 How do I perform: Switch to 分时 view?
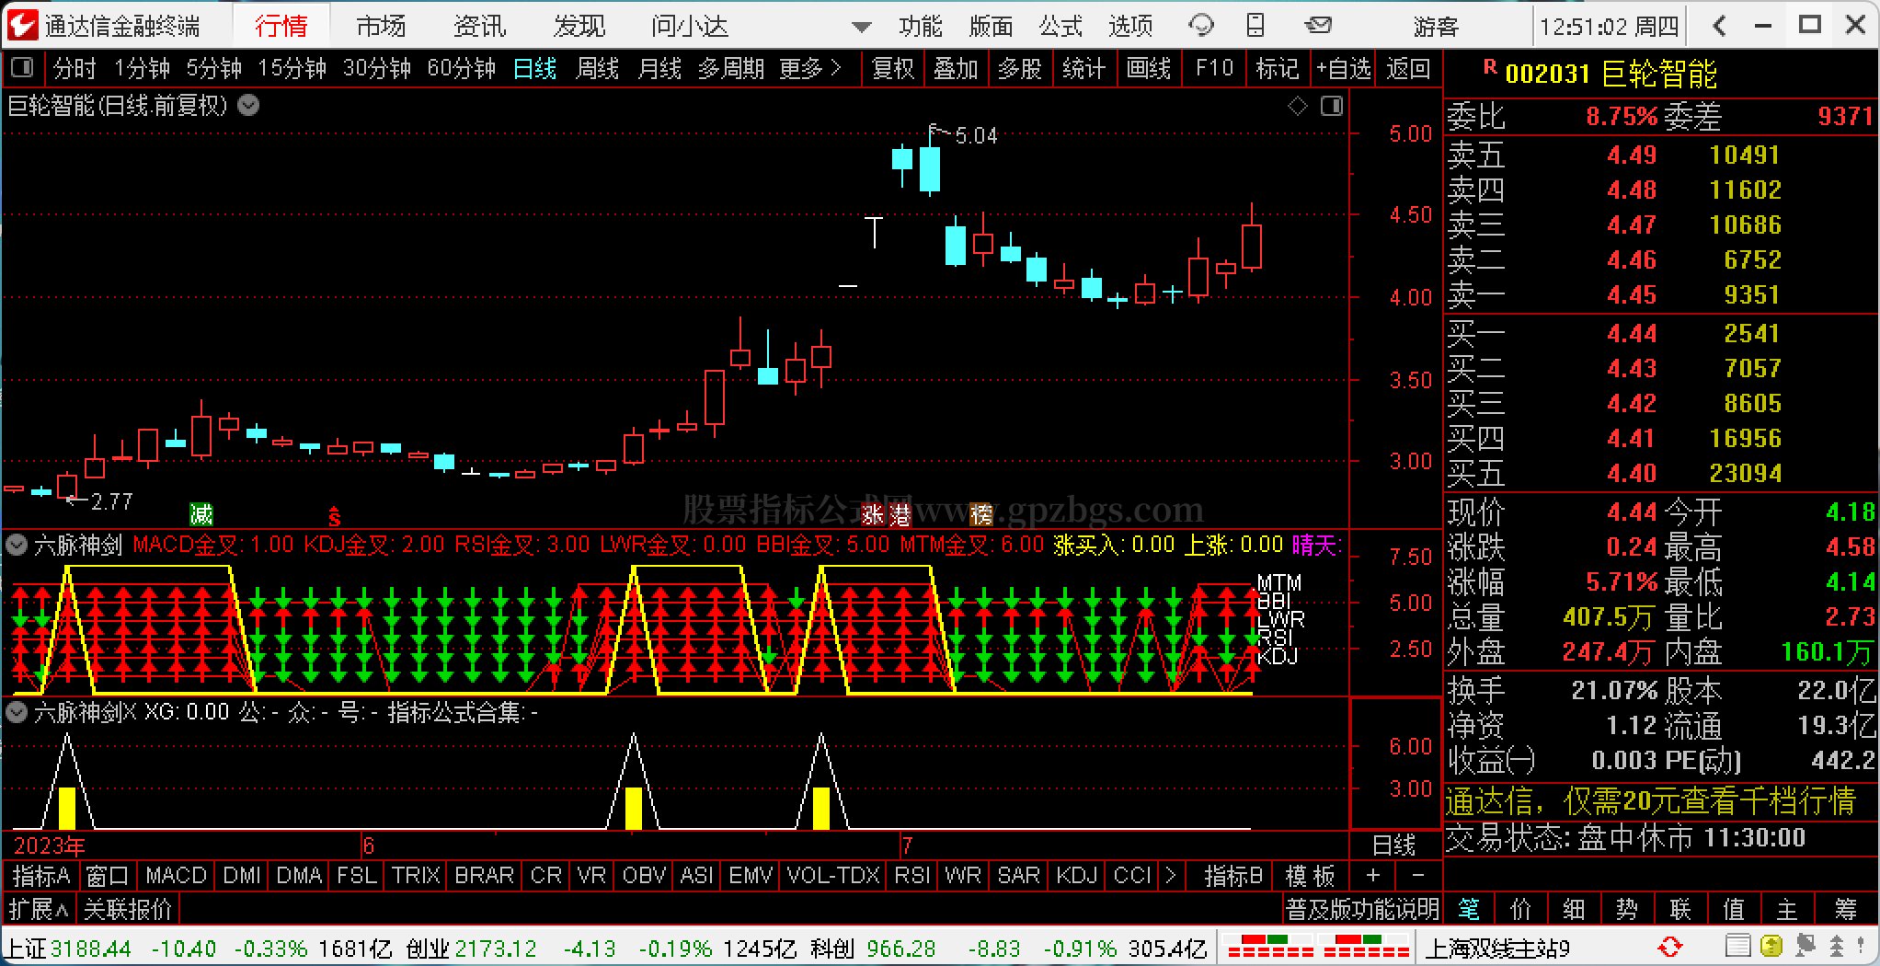(75, 68)
